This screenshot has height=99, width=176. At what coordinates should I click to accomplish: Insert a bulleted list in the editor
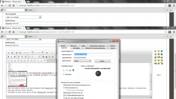pos(33,57)
